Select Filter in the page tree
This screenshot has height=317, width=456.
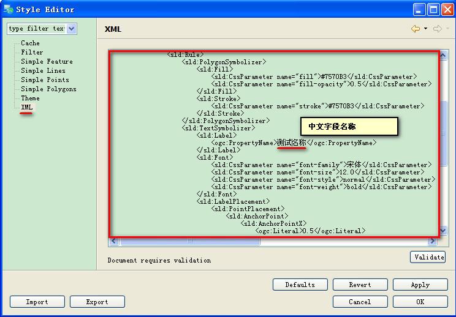32,52
